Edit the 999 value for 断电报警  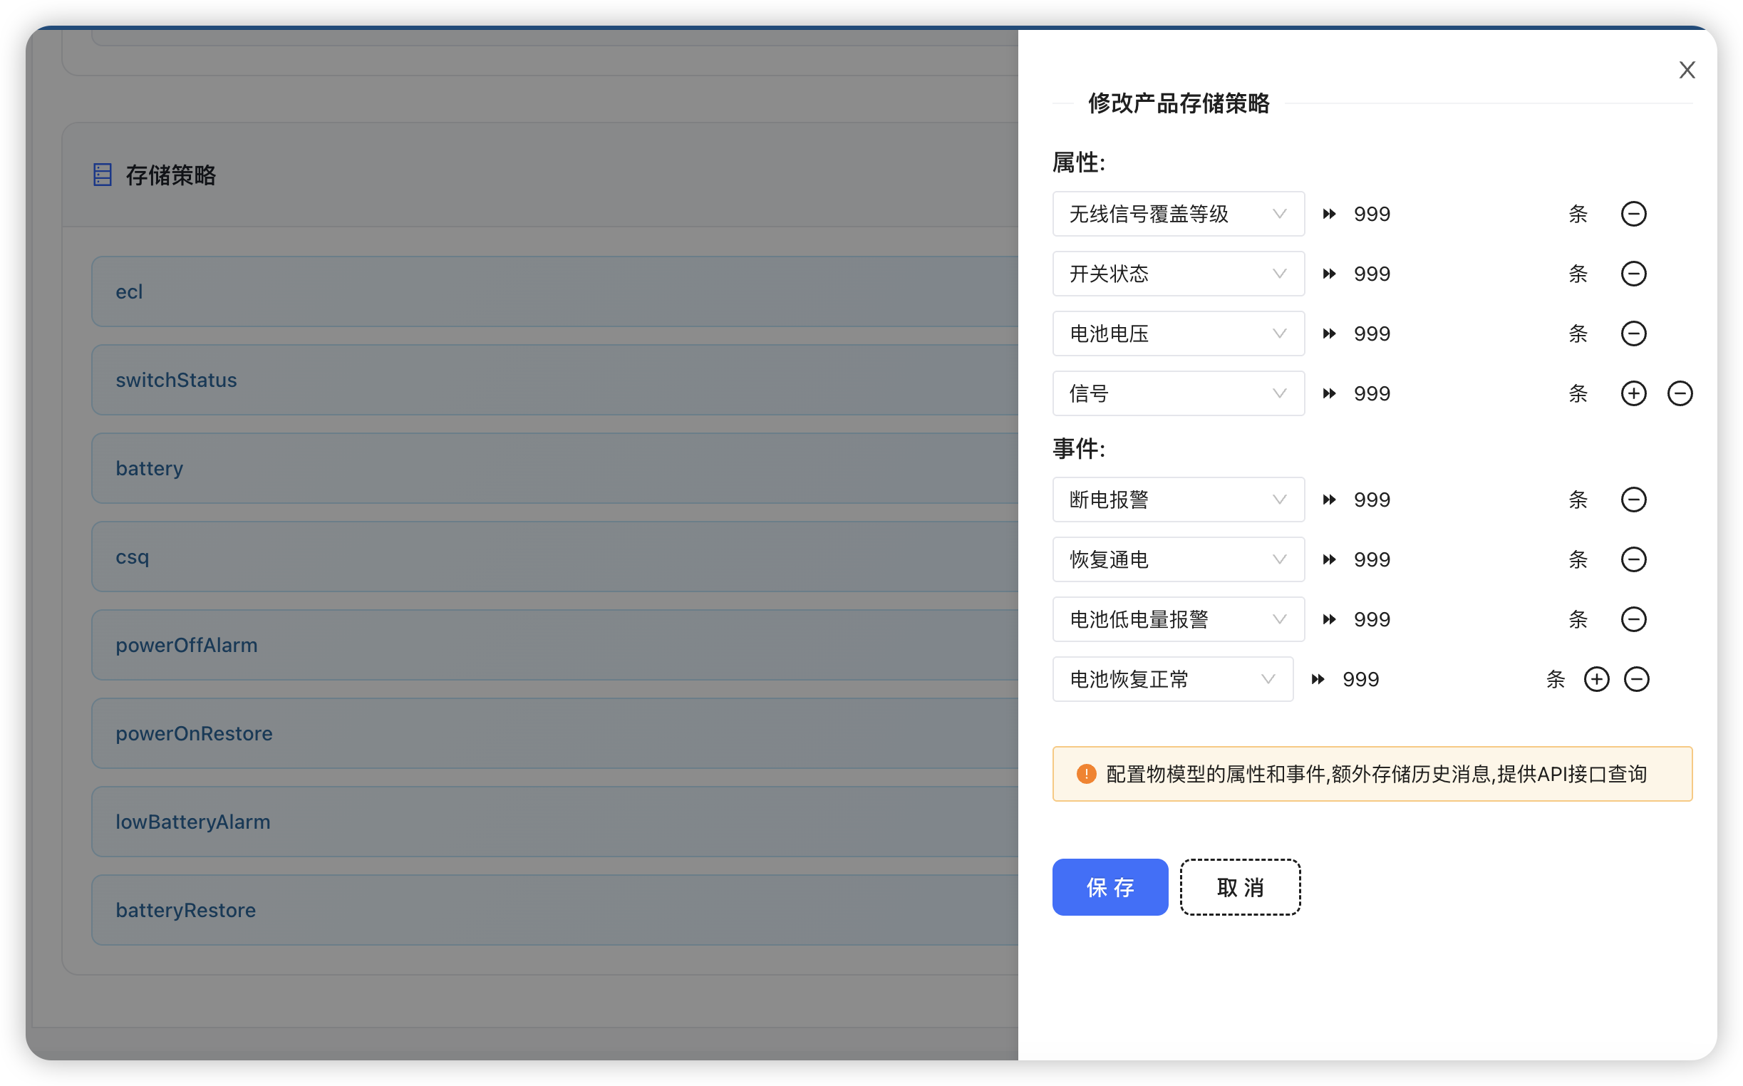coord(1371,500)
